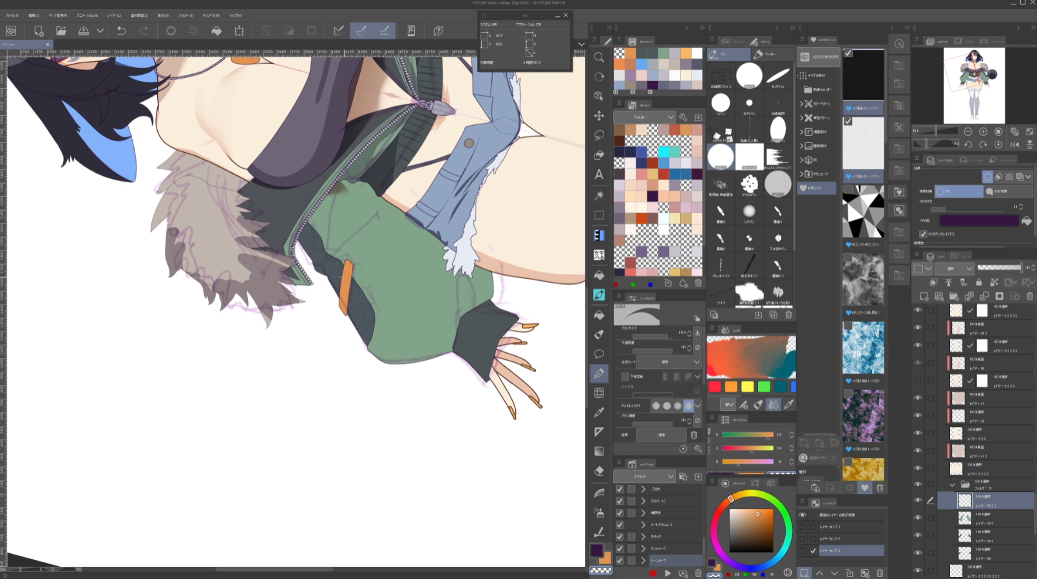Start recording an auto action
The height and width of the screenshot is (579, 1037).
click(652, 573)
